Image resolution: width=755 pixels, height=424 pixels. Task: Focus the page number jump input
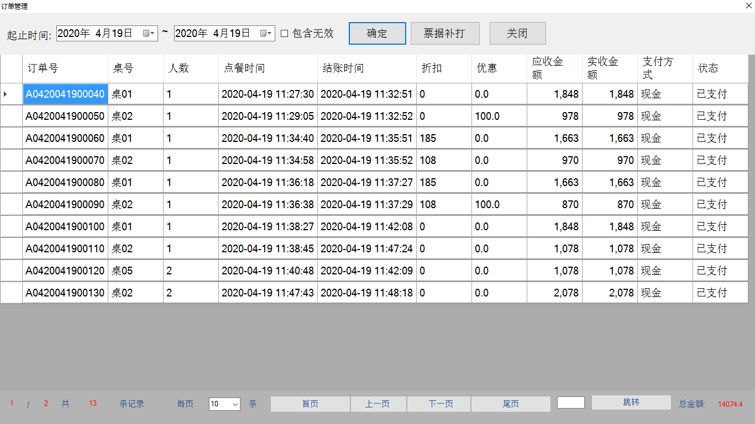pos(571,402)
